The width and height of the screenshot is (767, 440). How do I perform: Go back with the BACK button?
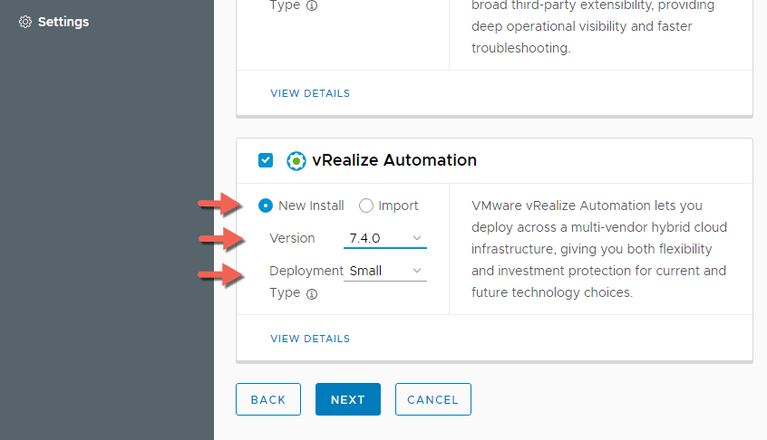pos(268,399)
